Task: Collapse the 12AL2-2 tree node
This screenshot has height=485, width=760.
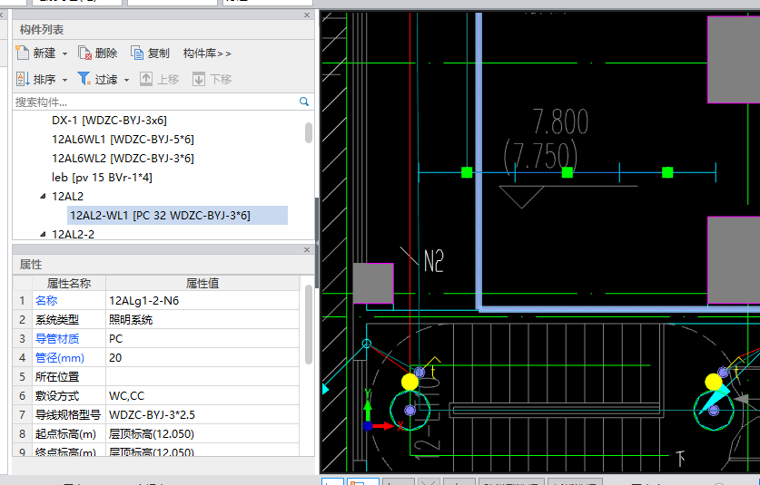Action: (x=43, y=234)
